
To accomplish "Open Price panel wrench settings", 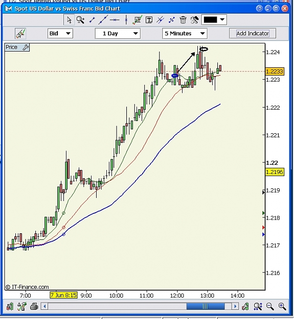I will tap(26, 47).
